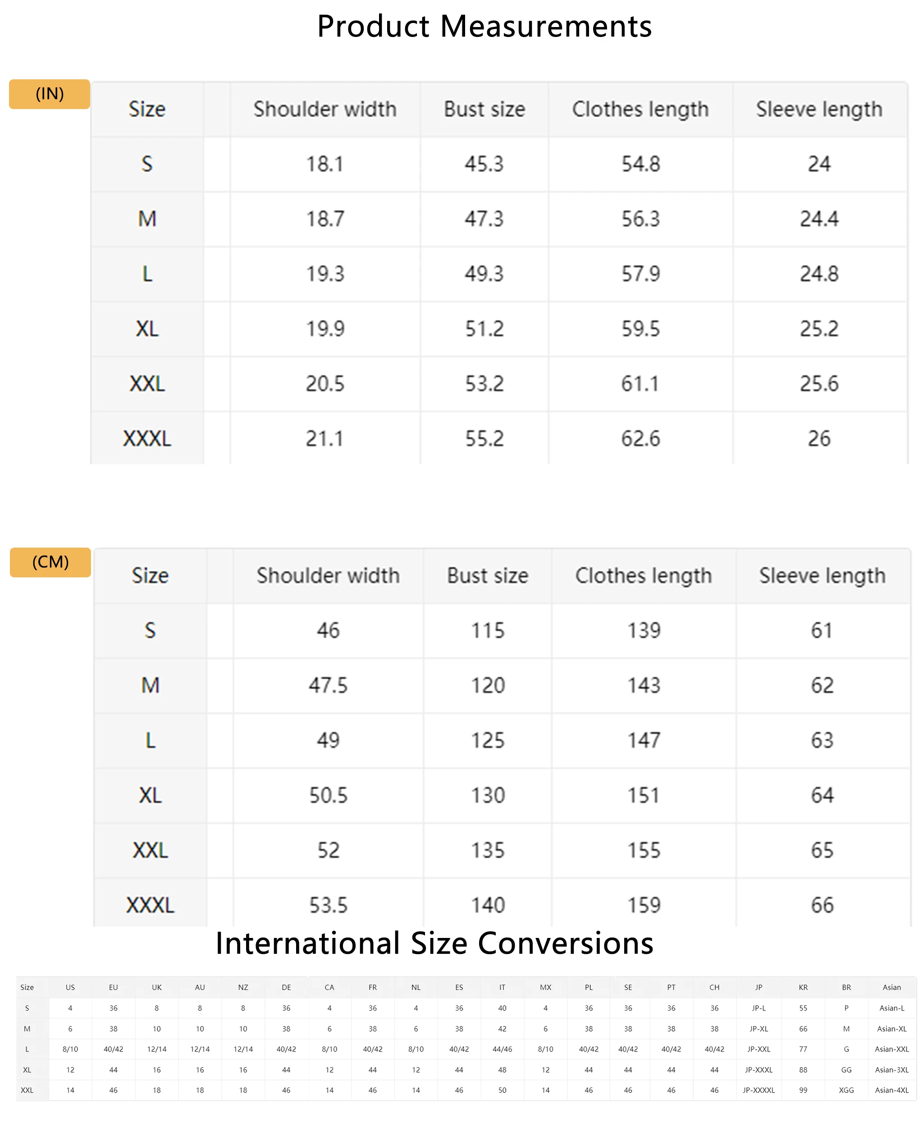Select the BR column header
The height and width of the screenshot is (1125, 923).
[x=846, y=987]
